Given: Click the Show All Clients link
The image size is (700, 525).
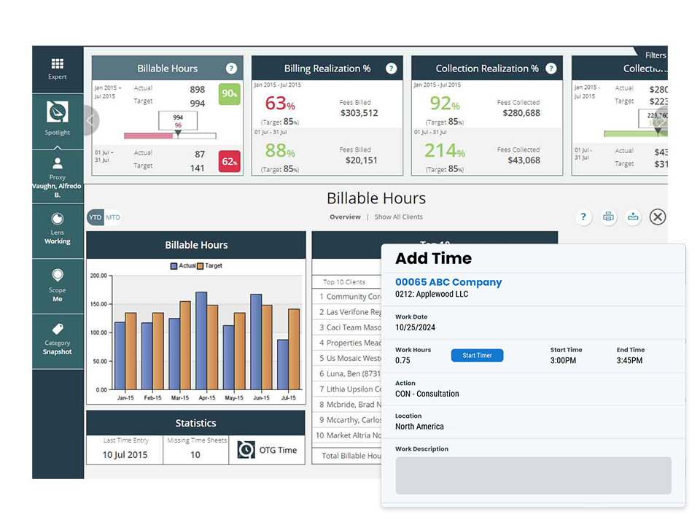Looking at the screenshot, I should click(x=398, y=217).
